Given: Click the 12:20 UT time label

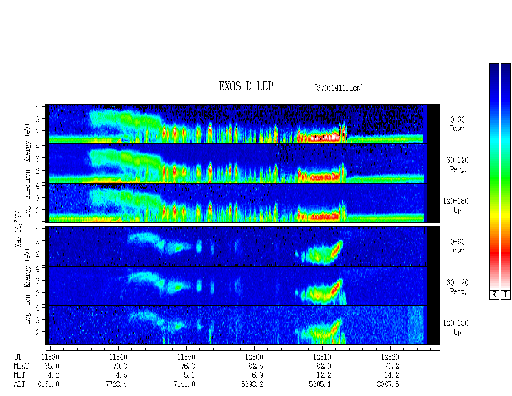Looking at the screenshot, I should (x=390, y=357).
